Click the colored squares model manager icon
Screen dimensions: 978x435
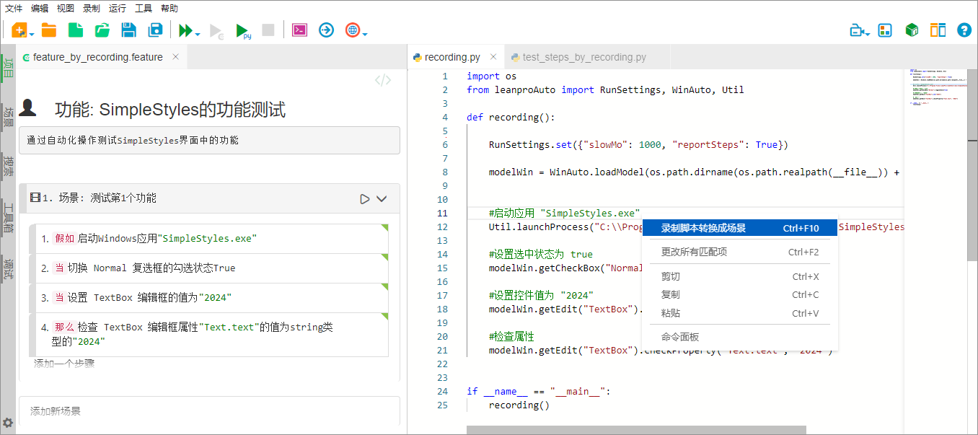coord(885,30)
